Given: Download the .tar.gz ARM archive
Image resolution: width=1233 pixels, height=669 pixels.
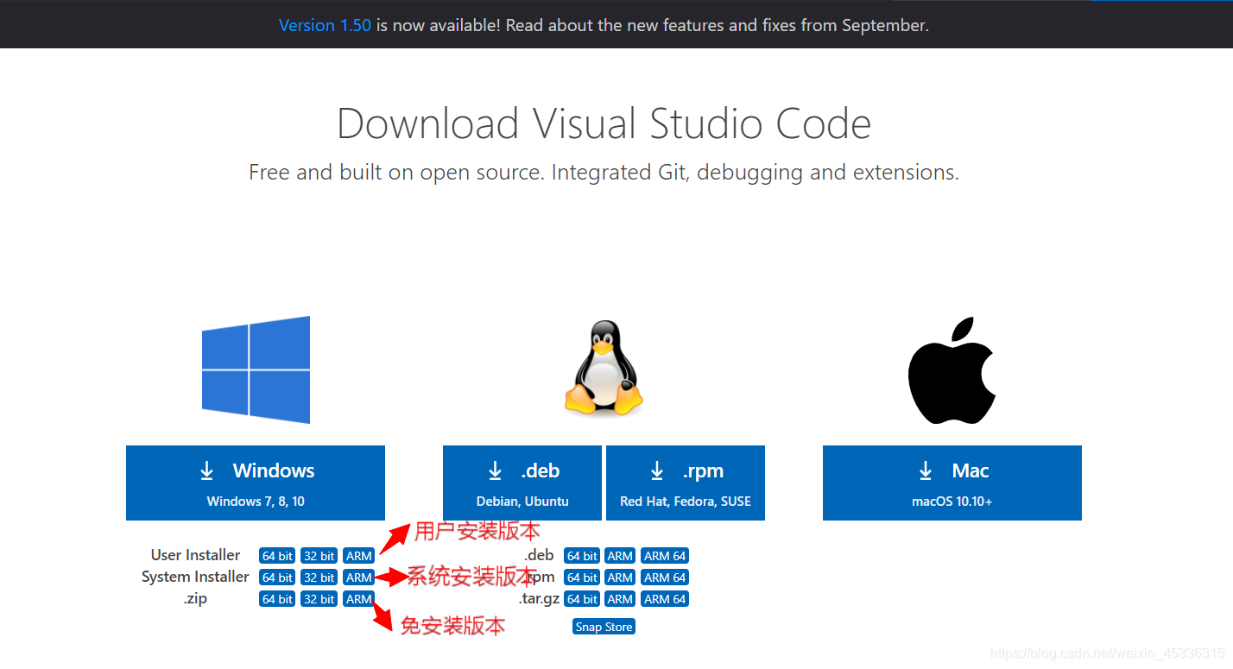Looking at the screenshot, I should coord(620,599).
